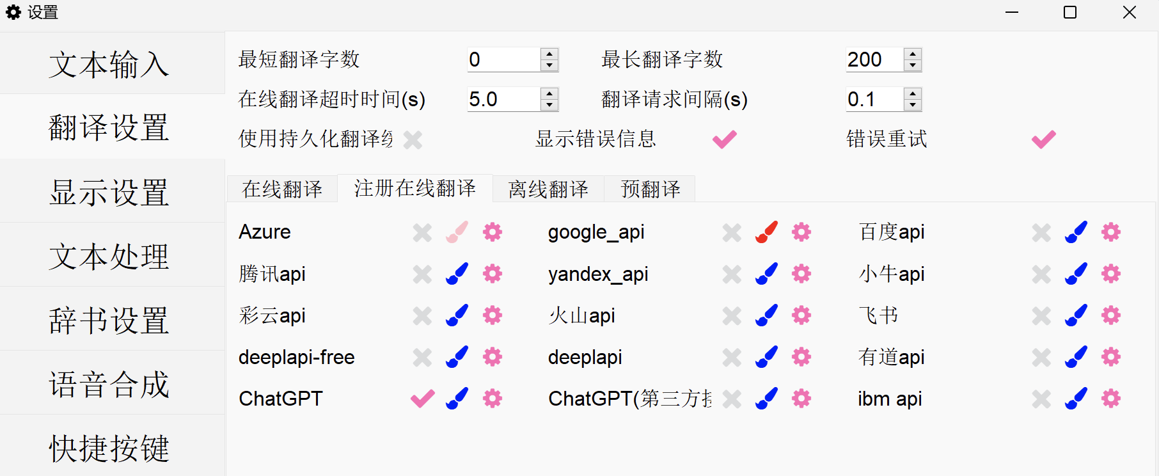The width and height of the screenshot is (1159, 476).
Task: Decrease 最长翻译字数 with down arrow
Action: (x=913, y=65)
